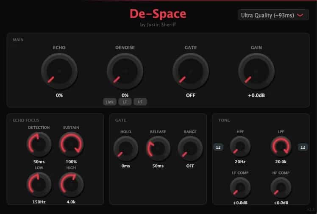Click the 'by Justin Sheriff' credit text
317x214 pixels.
(158, 25)
